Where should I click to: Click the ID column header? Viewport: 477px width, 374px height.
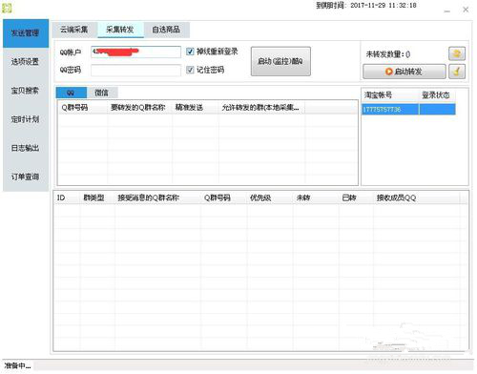67,197
